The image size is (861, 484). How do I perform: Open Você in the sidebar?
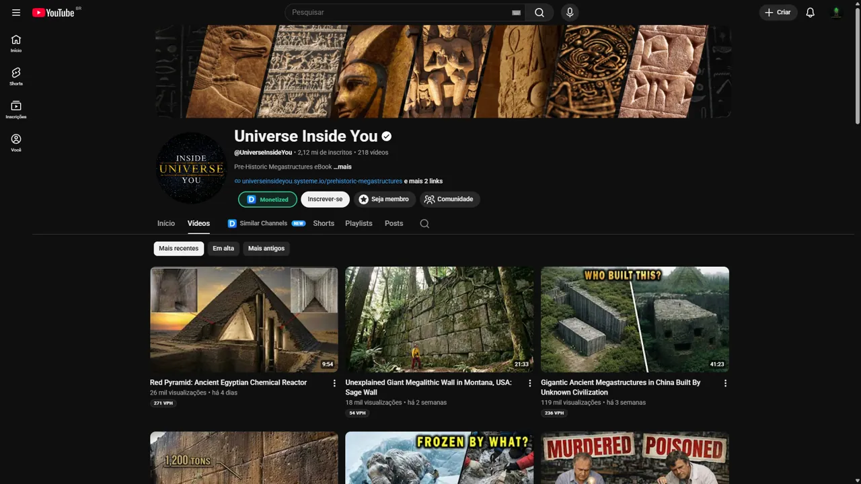16,143
